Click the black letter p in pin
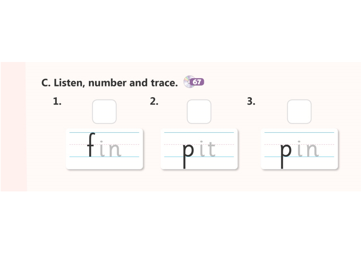This screenshot has width=361, height=253. coord(286,152)
